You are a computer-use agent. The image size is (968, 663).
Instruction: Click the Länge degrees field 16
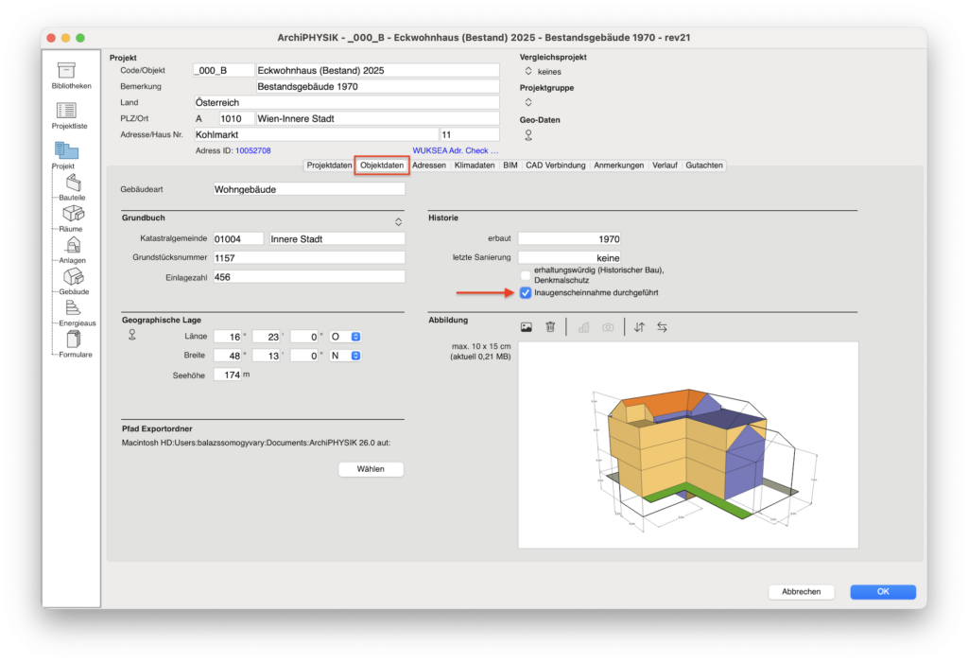[228, 337]
